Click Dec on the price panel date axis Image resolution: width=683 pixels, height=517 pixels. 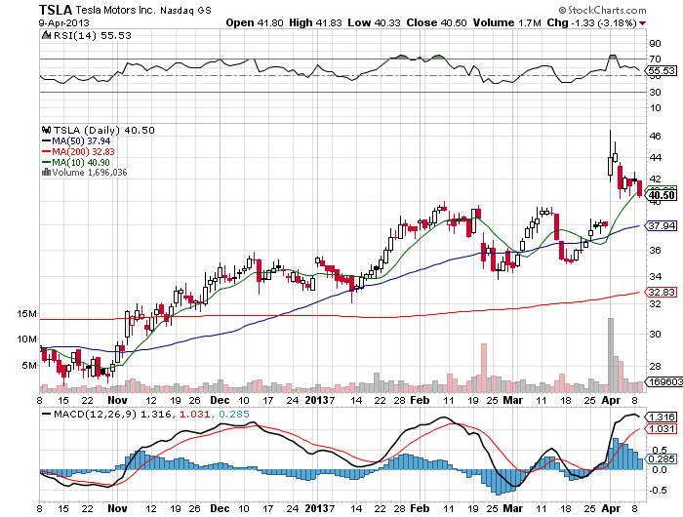tap(220, 400)
